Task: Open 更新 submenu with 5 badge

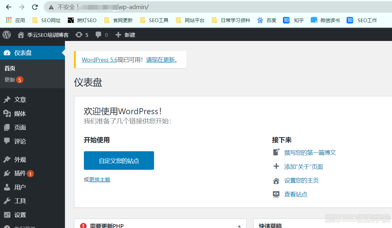Action: (x=14, y=80)
